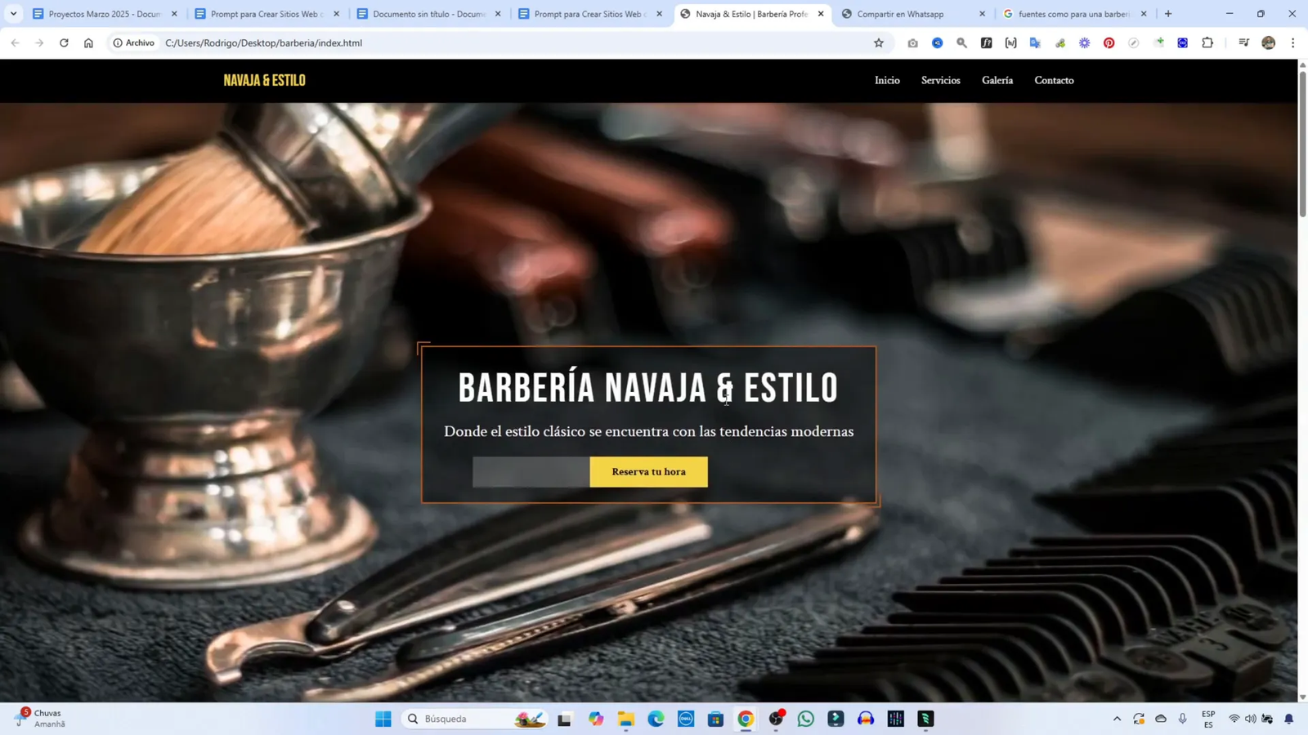Toggle the bookmark star for this page
Screen dimensions: 1308x735
[877, 42]
